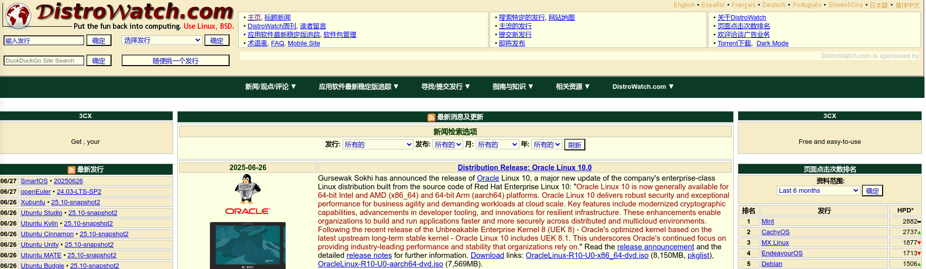Enable Dark Mode via its link

pyautogui.click(x=772, y=43)
